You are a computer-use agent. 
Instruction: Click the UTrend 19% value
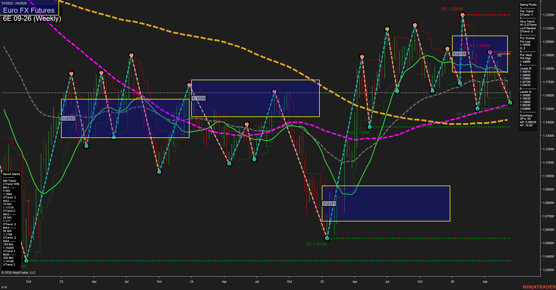(11, 184)
